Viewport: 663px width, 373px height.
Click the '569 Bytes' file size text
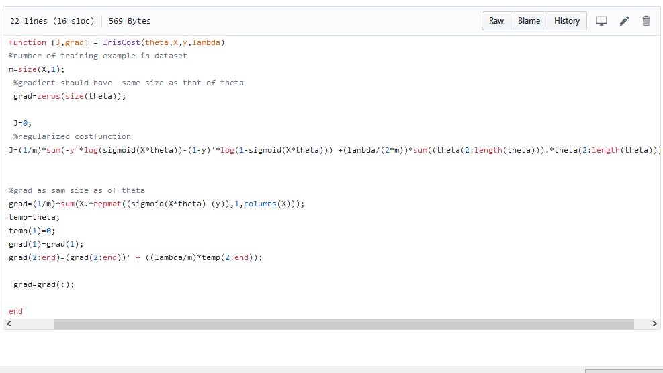130,21
